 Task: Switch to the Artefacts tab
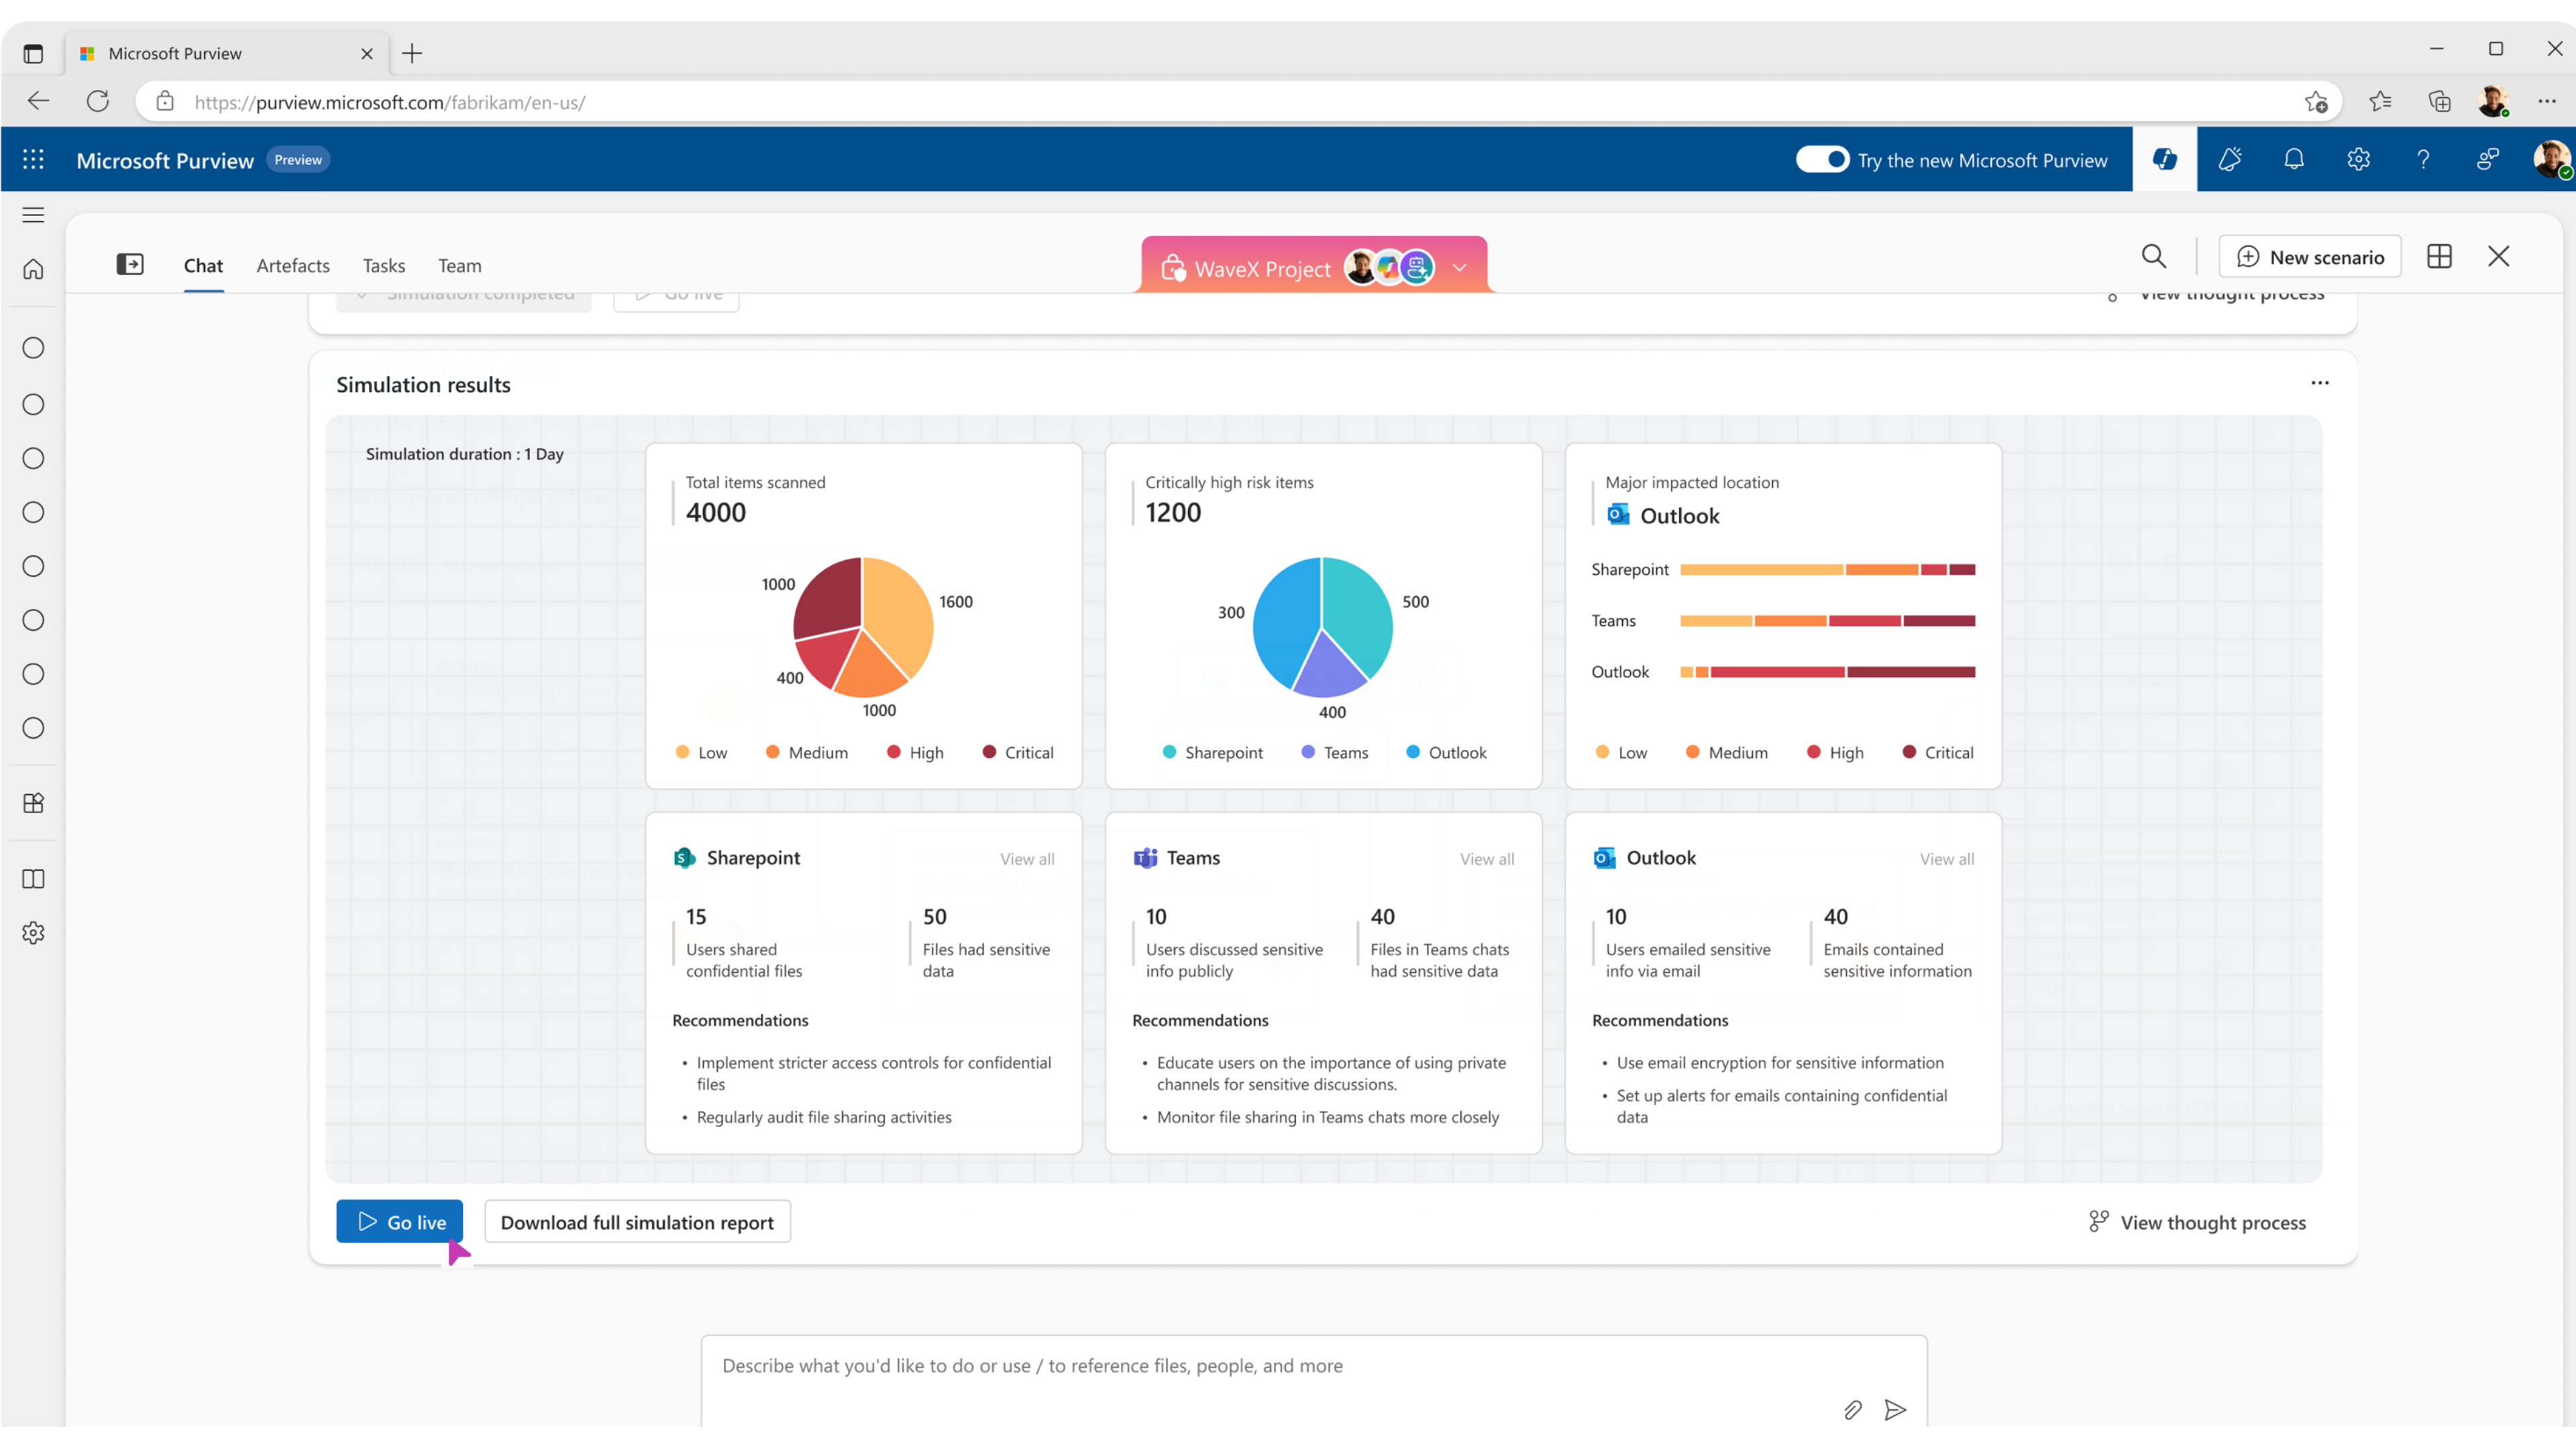tap(293, 265)
